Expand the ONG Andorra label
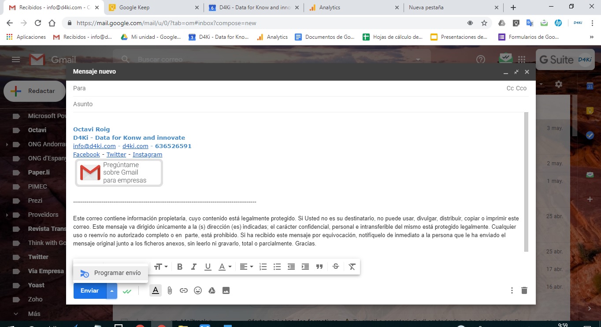601x327 pixels. (x=6, y=144)
